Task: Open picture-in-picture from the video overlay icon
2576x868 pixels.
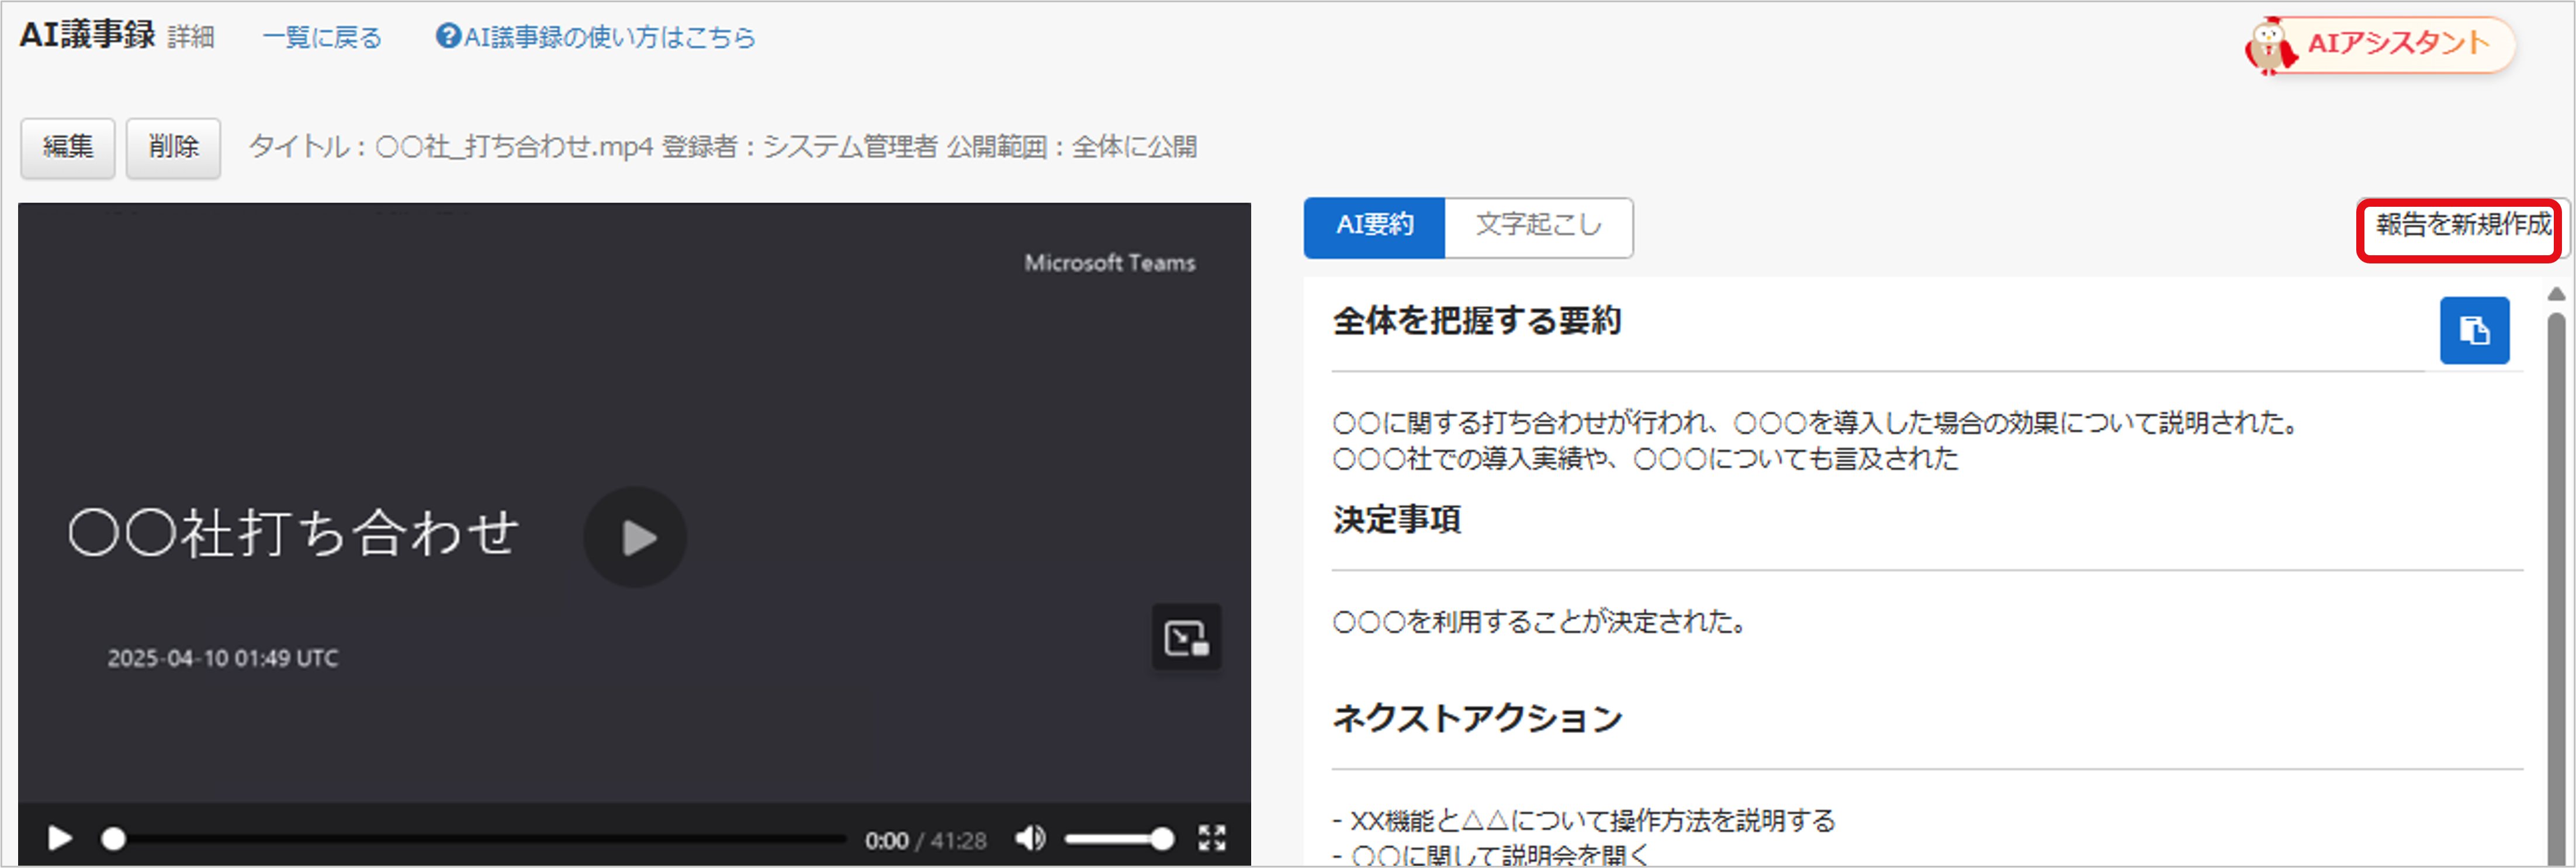Action: point(1186,637)
